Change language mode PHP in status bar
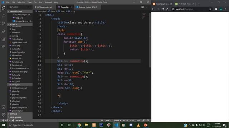229x128 pixels. pos(138,121)
